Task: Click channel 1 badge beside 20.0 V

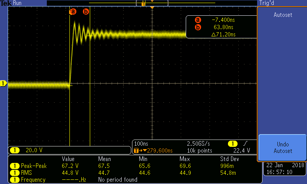Action: [x=15, y=150]
